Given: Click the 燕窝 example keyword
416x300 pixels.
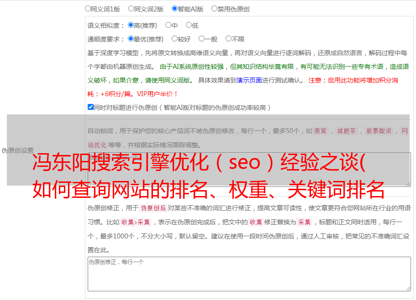Looking at the screenshot, I should pyautogui.click(x=321, y=131).
